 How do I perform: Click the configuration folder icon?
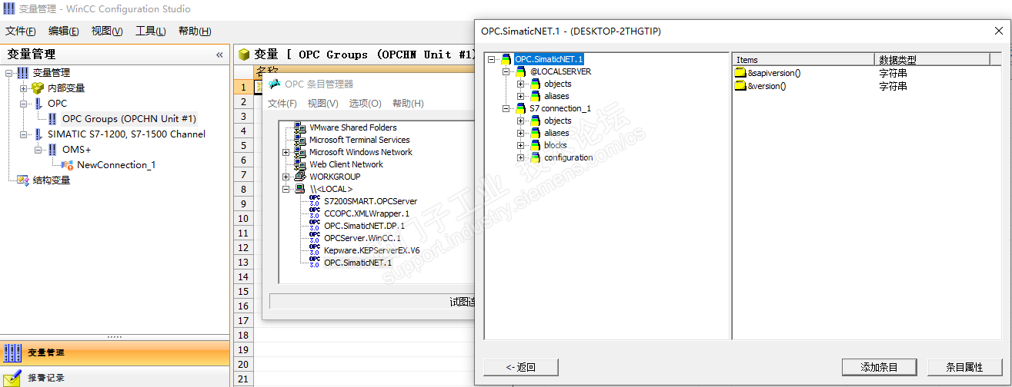535,157
